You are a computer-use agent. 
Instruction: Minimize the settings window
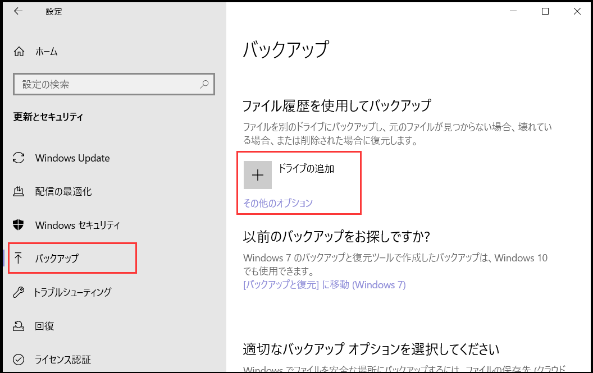pyautogui.click(x=513, y=11)
